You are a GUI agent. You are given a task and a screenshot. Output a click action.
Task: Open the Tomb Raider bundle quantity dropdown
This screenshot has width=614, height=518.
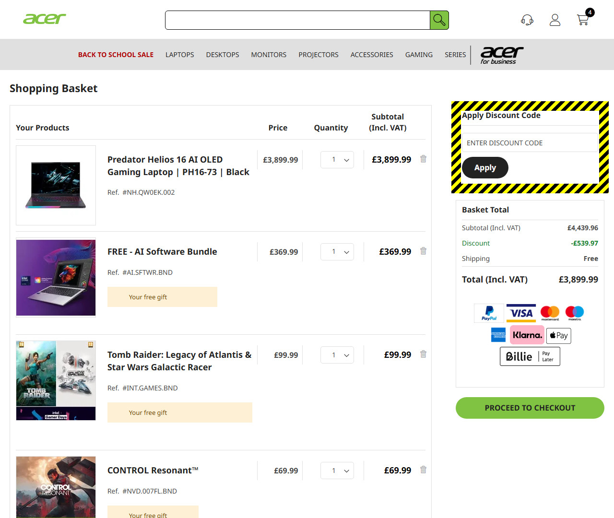[337, 355]
